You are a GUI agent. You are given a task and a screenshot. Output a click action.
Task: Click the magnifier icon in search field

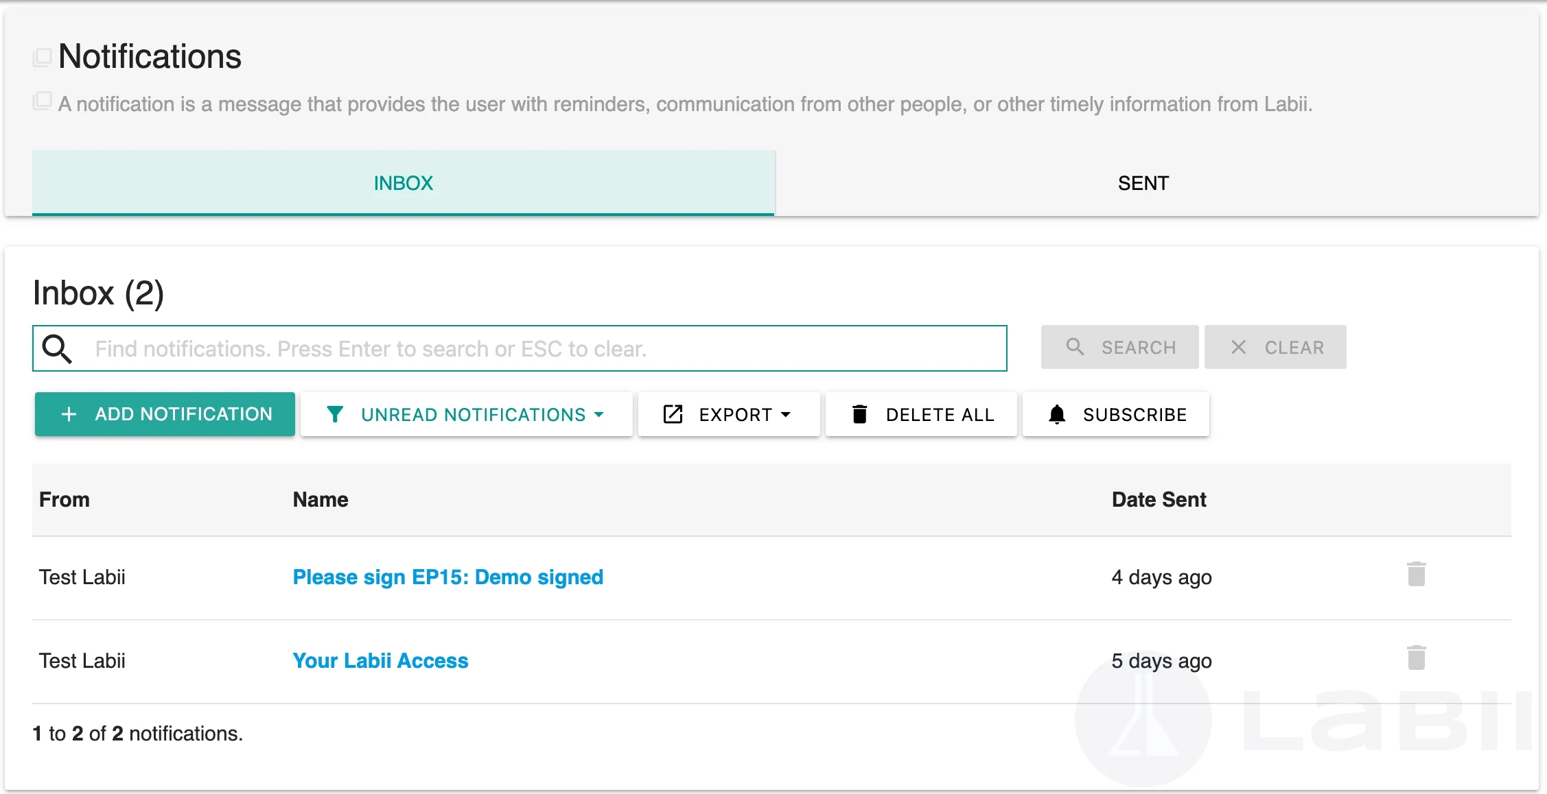tap(57, 348)
